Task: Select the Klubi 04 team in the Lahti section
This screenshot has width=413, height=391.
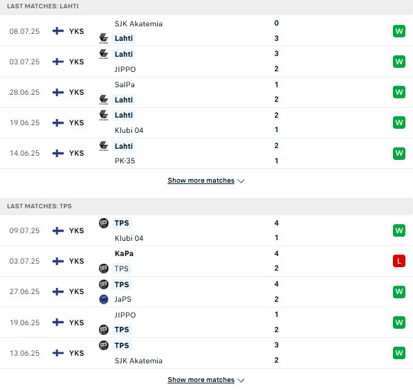Action: point(129,130)
